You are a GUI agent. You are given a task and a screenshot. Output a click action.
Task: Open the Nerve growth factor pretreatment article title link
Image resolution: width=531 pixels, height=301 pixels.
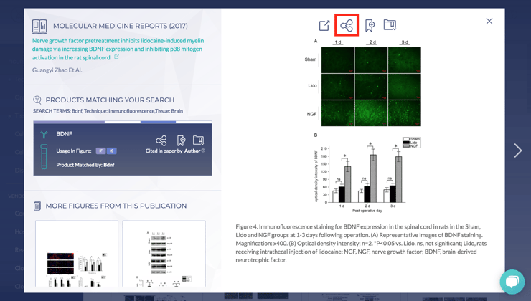pos(118,49)
